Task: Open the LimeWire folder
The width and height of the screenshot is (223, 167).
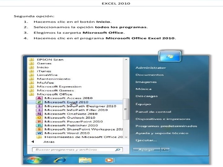Action: pyautogui.click(x=47, y=75)
